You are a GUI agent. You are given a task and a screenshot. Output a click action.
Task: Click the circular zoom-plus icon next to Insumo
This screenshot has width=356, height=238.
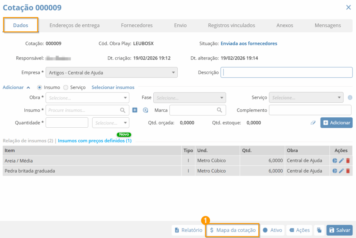coord(145,110)
